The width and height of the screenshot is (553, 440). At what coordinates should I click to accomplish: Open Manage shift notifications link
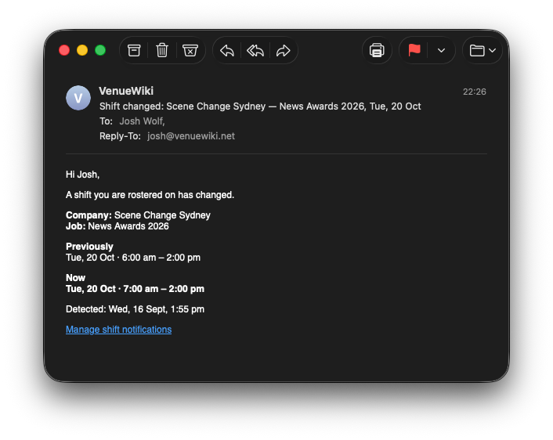pyautogui.click(x=118, y=330)
